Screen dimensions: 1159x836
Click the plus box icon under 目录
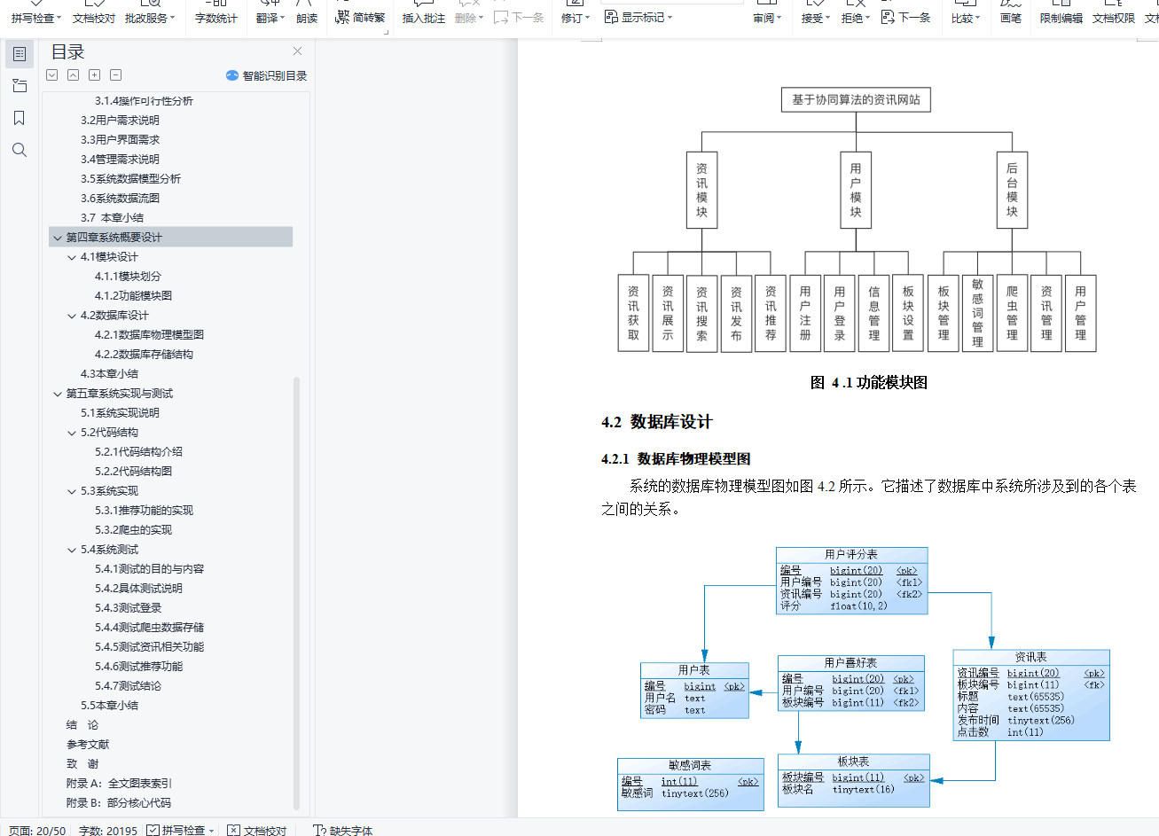(x=95, y=75)
